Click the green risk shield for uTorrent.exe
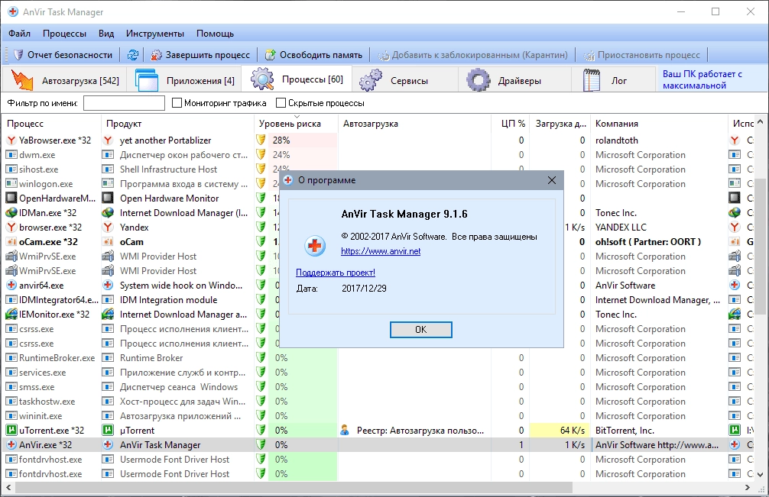The height and width of the screenshot is (497, 769). click(x=261, y=431)
